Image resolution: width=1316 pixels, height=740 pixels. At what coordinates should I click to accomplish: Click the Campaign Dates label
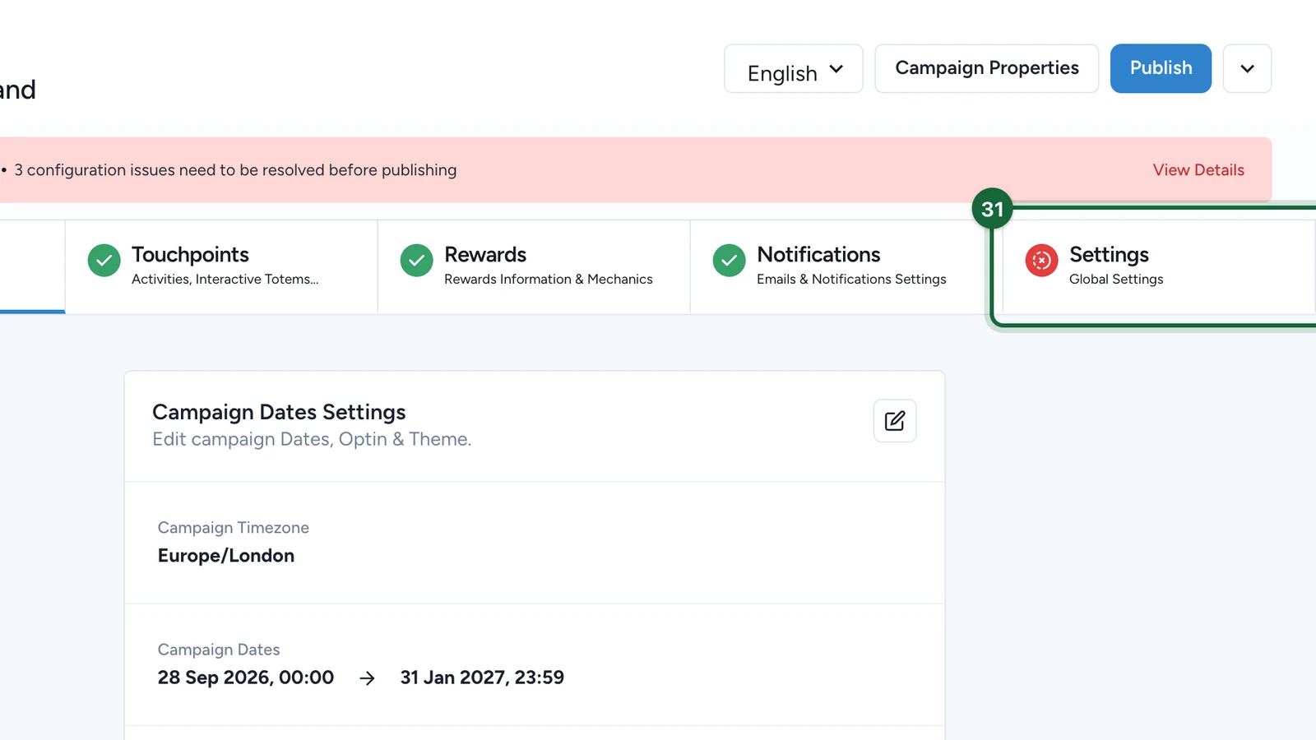tap(219, 650)
